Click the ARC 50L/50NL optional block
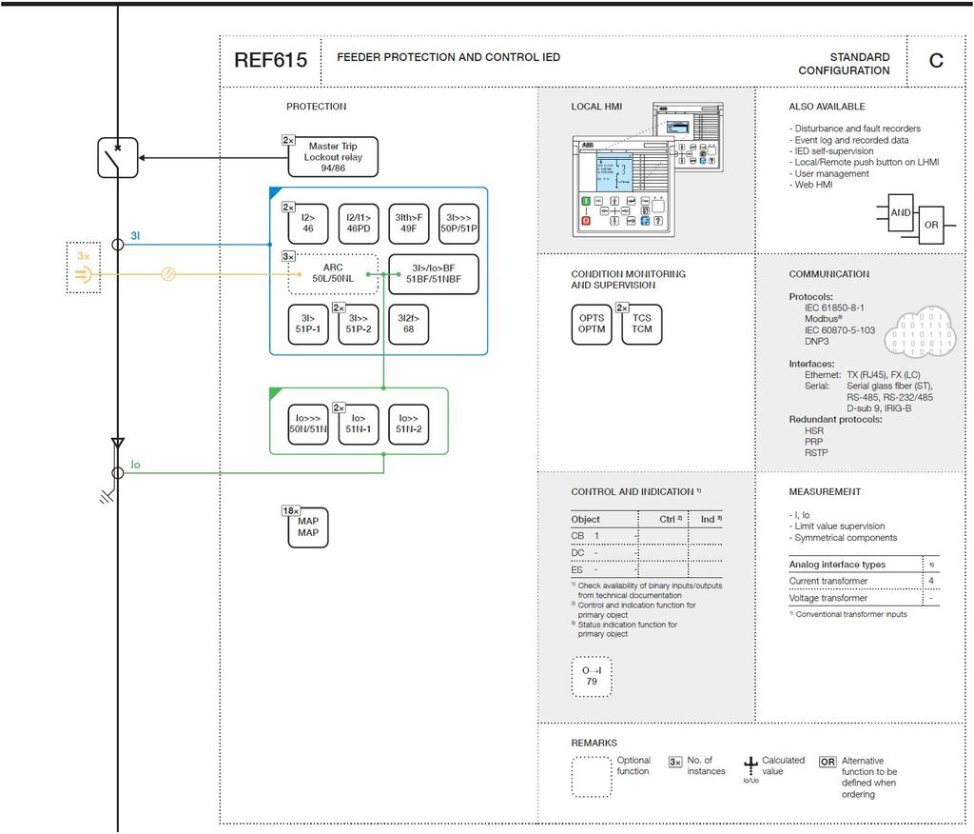The width and height of the screenshot is (974, 834). point(333,273)
